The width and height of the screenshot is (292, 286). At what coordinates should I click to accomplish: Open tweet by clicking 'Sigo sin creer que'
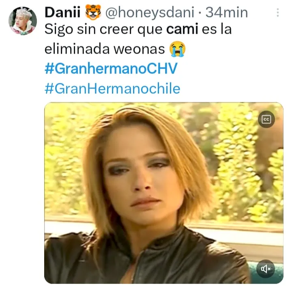[103, 30]
